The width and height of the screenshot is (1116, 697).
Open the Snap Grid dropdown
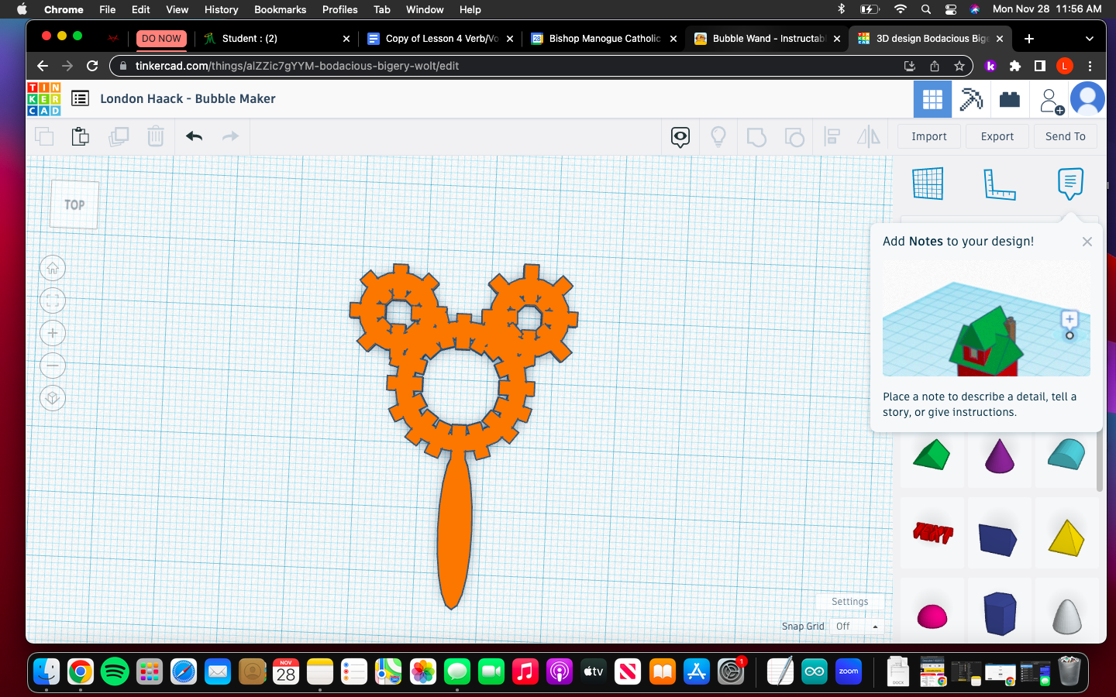(856, 627)
